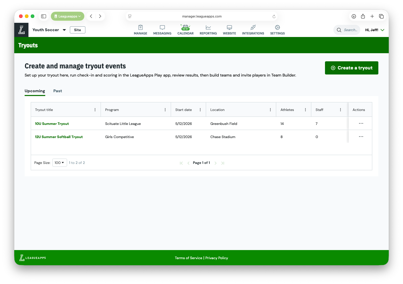Toggle the Safari sidebar icon
The width and height of the screenshot is (403, 284).
44,16
